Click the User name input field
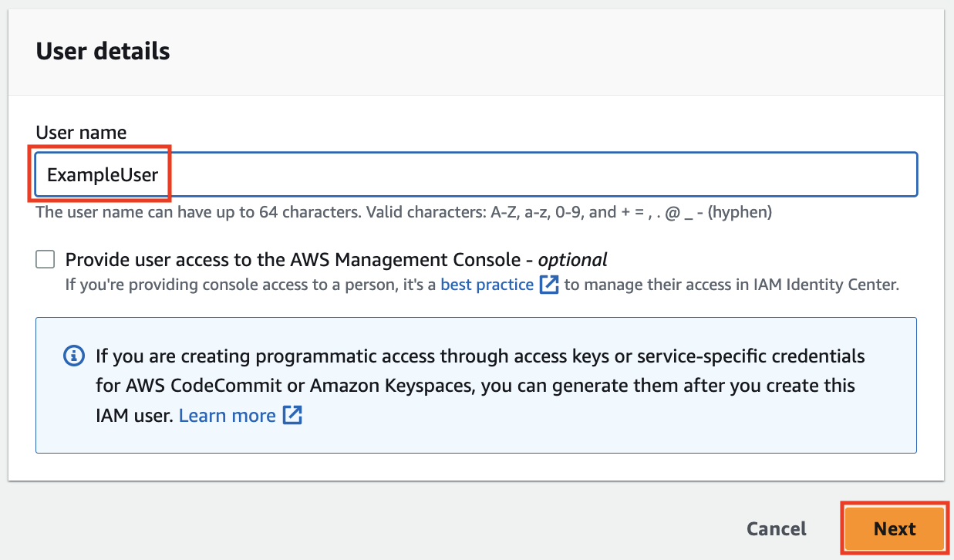This screenshot has height=560, width=954. click(x=476, y=174)
